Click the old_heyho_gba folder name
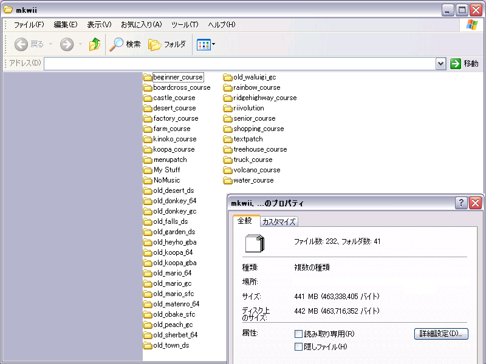This screenshot has height=364, width=486. tap(175, 242)
